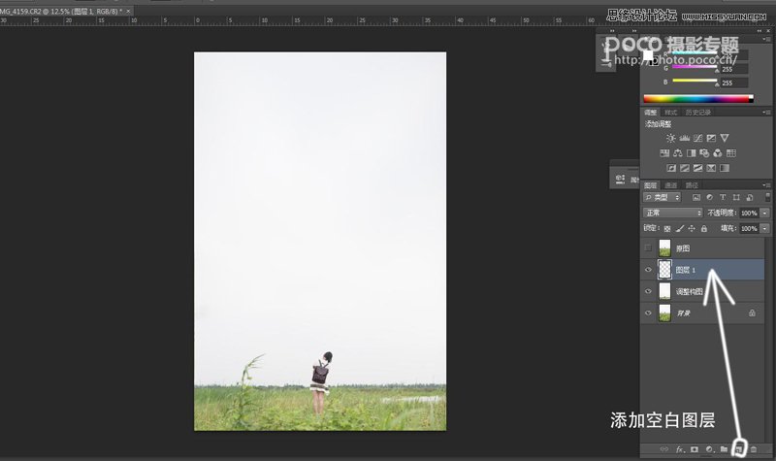776x461 pixels.
Task: Open the Layers panel menu
Action: 767,185
